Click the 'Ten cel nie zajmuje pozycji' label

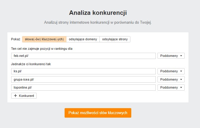42,49
